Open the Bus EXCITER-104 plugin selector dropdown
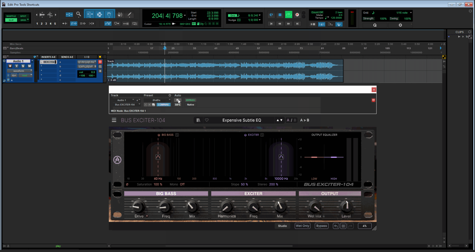This screenshot has width=475, height=252. pyautogui.click(x=126, y=105)
